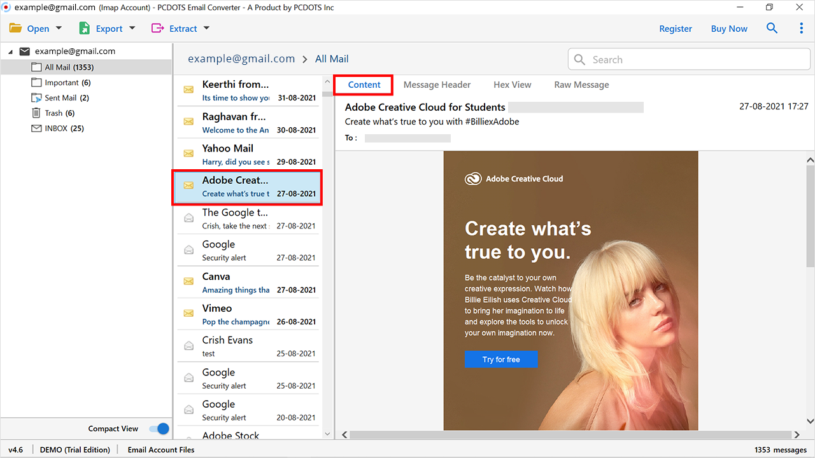Click the email list scroll down arrow
The width and height of the screenshot is (815, 458).
click(x=328, y=434)
